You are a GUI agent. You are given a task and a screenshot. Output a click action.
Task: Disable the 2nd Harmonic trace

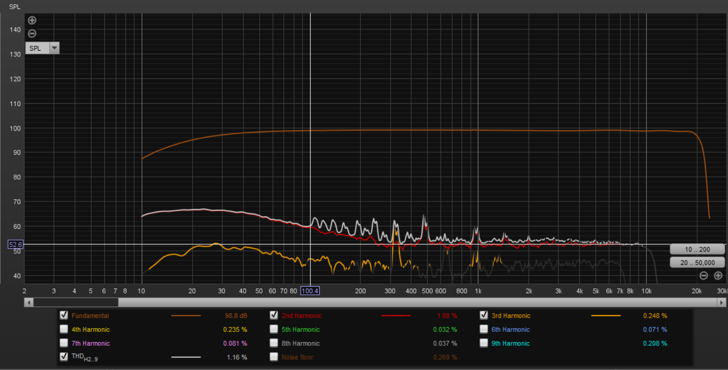pos(274,316)
